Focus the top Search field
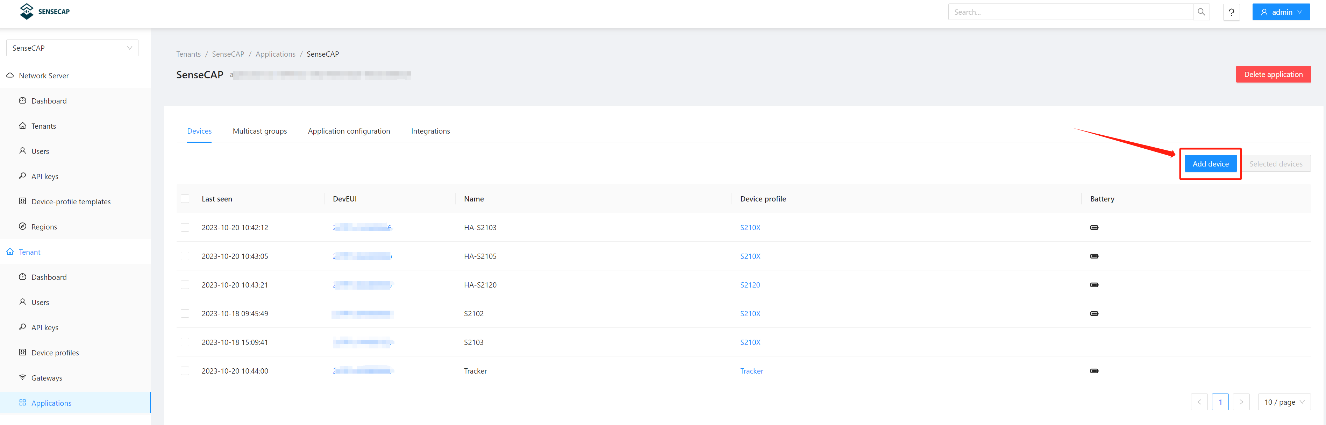Viewport: 1326px width, 425px height. (1071, 12)
